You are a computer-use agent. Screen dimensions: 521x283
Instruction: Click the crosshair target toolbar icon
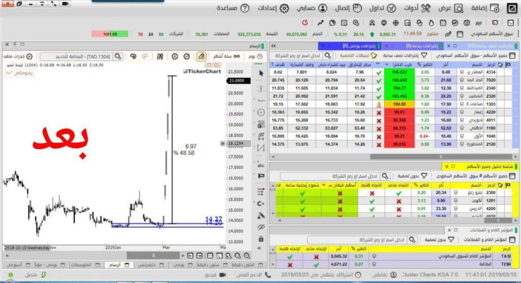click(396, 23)
